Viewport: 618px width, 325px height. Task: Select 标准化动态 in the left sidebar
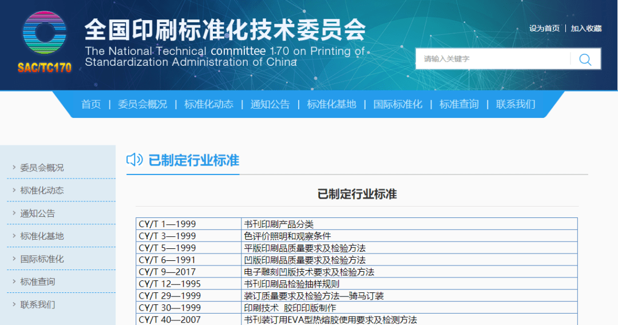point(42,191)
